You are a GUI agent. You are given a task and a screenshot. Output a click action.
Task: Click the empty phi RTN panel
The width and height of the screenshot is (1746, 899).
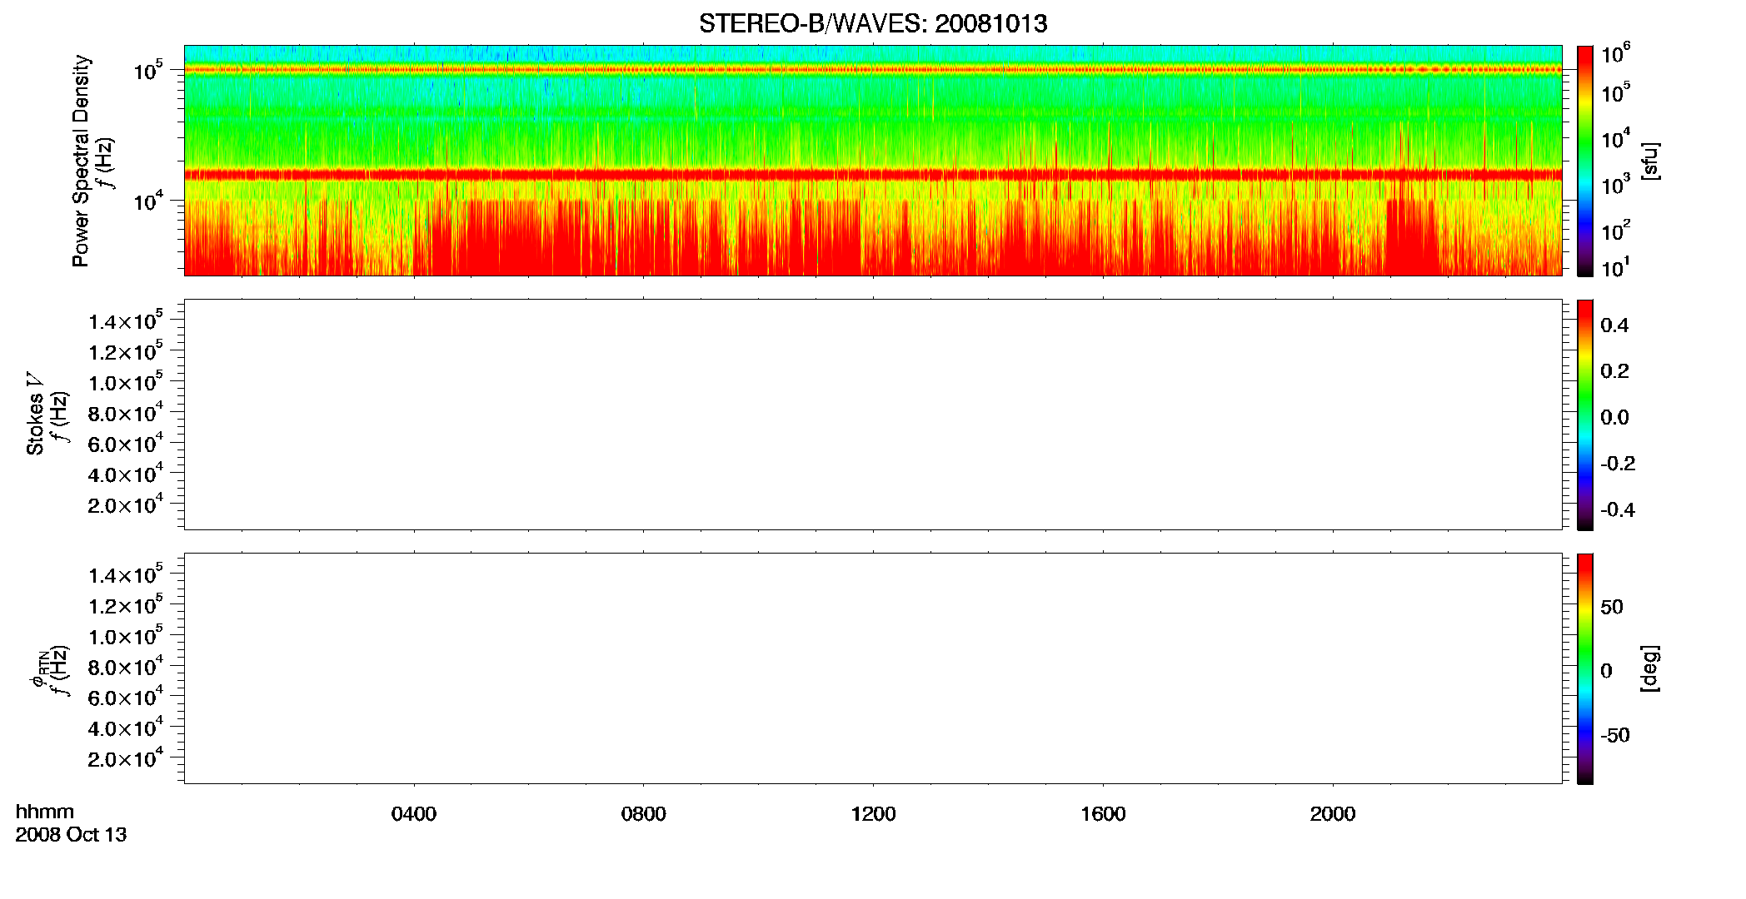873,668
